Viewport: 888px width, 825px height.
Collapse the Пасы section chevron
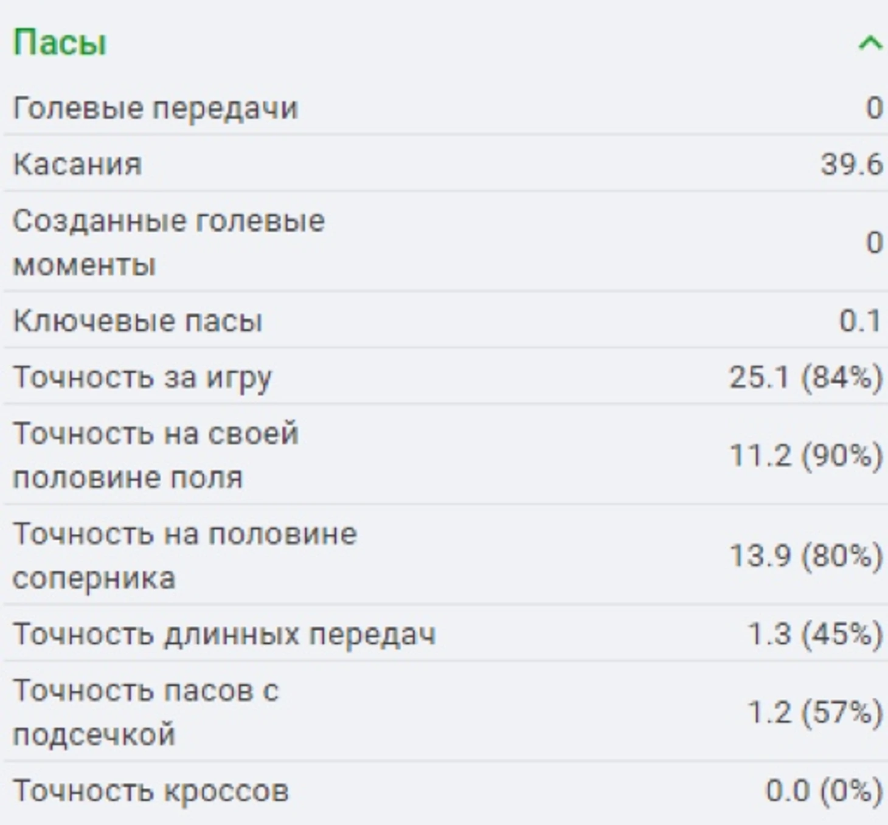tap(870, 44)
